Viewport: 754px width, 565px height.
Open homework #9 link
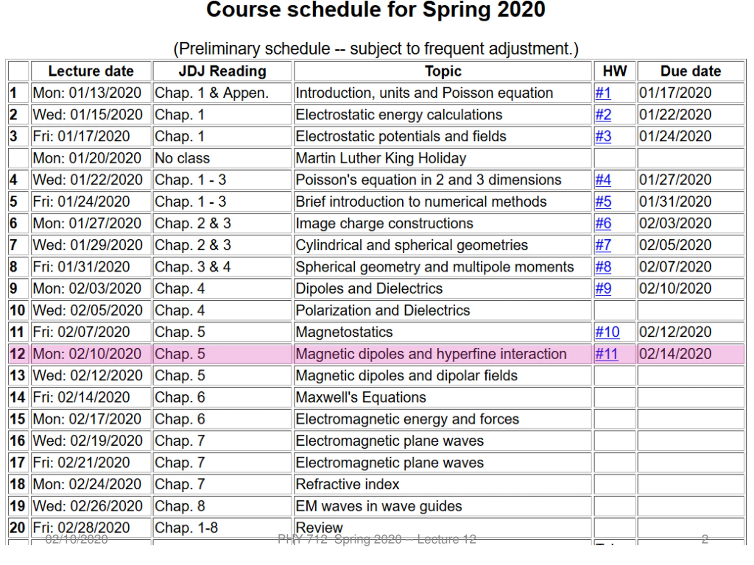click(603, 289)
